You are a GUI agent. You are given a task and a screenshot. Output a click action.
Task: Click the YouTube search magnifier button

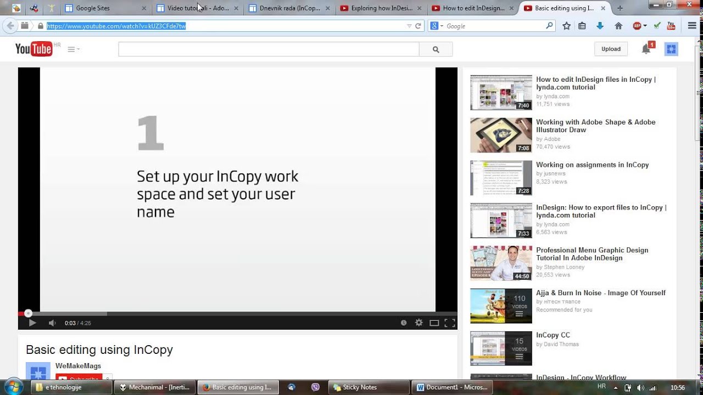click(436, 49)
